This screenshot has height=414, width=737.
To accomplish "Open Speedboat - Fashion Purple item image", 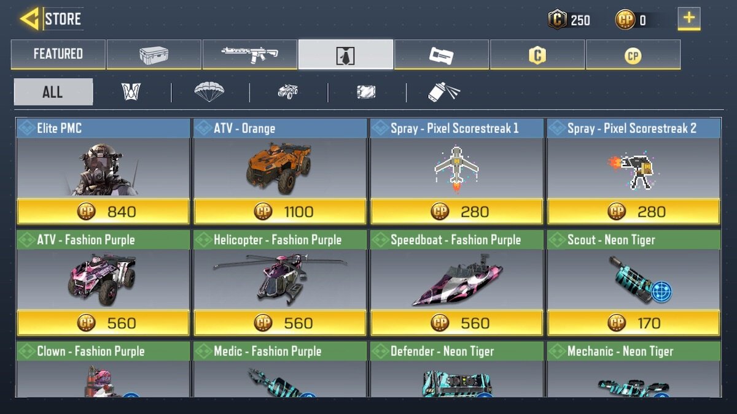I will click(457, 280).
